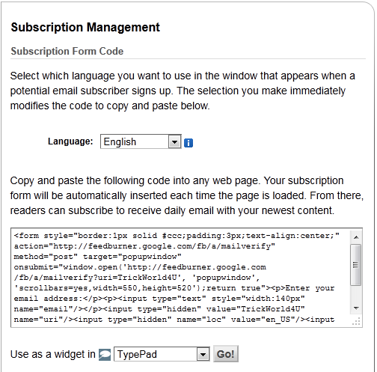Click the Subscription Management heading

85,27
